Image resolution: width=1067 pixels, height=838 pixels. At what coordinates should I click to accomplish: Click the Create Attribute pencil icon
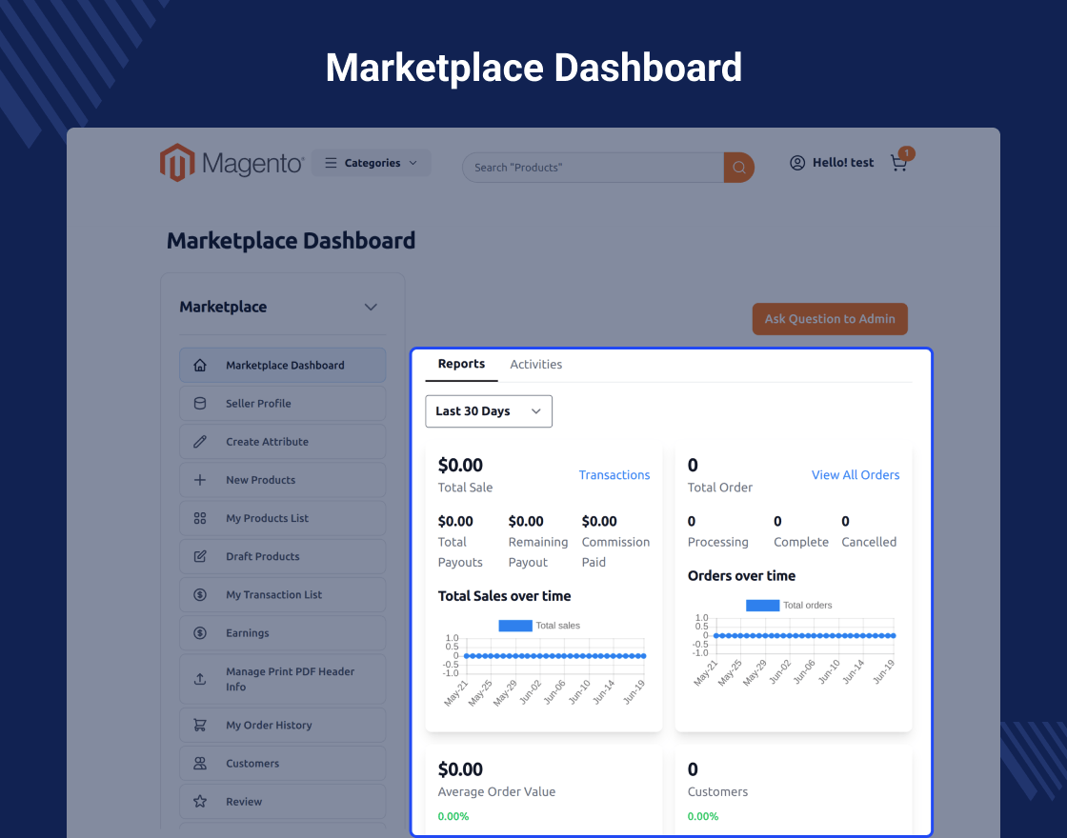click(200, 442)
